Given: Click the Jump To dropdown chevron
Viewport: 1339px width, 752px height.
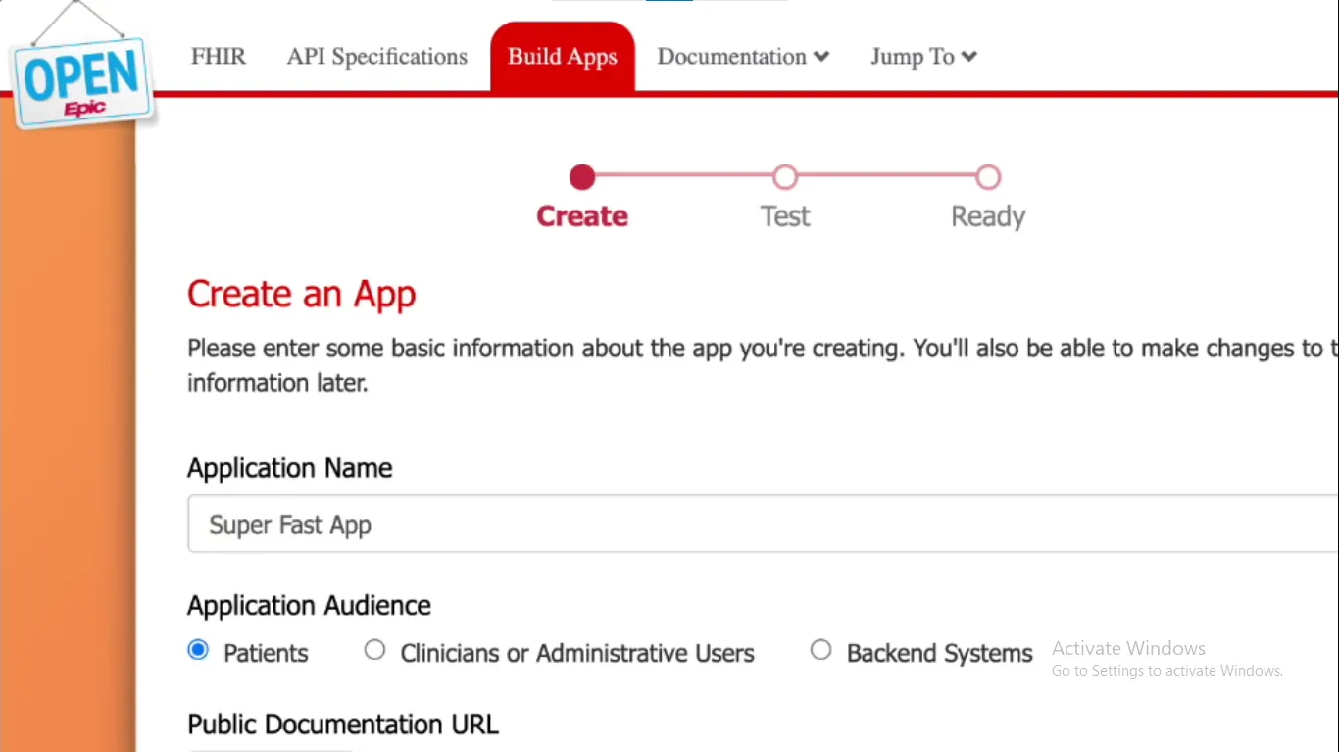Looking at the screenshot, I should 967,57.
